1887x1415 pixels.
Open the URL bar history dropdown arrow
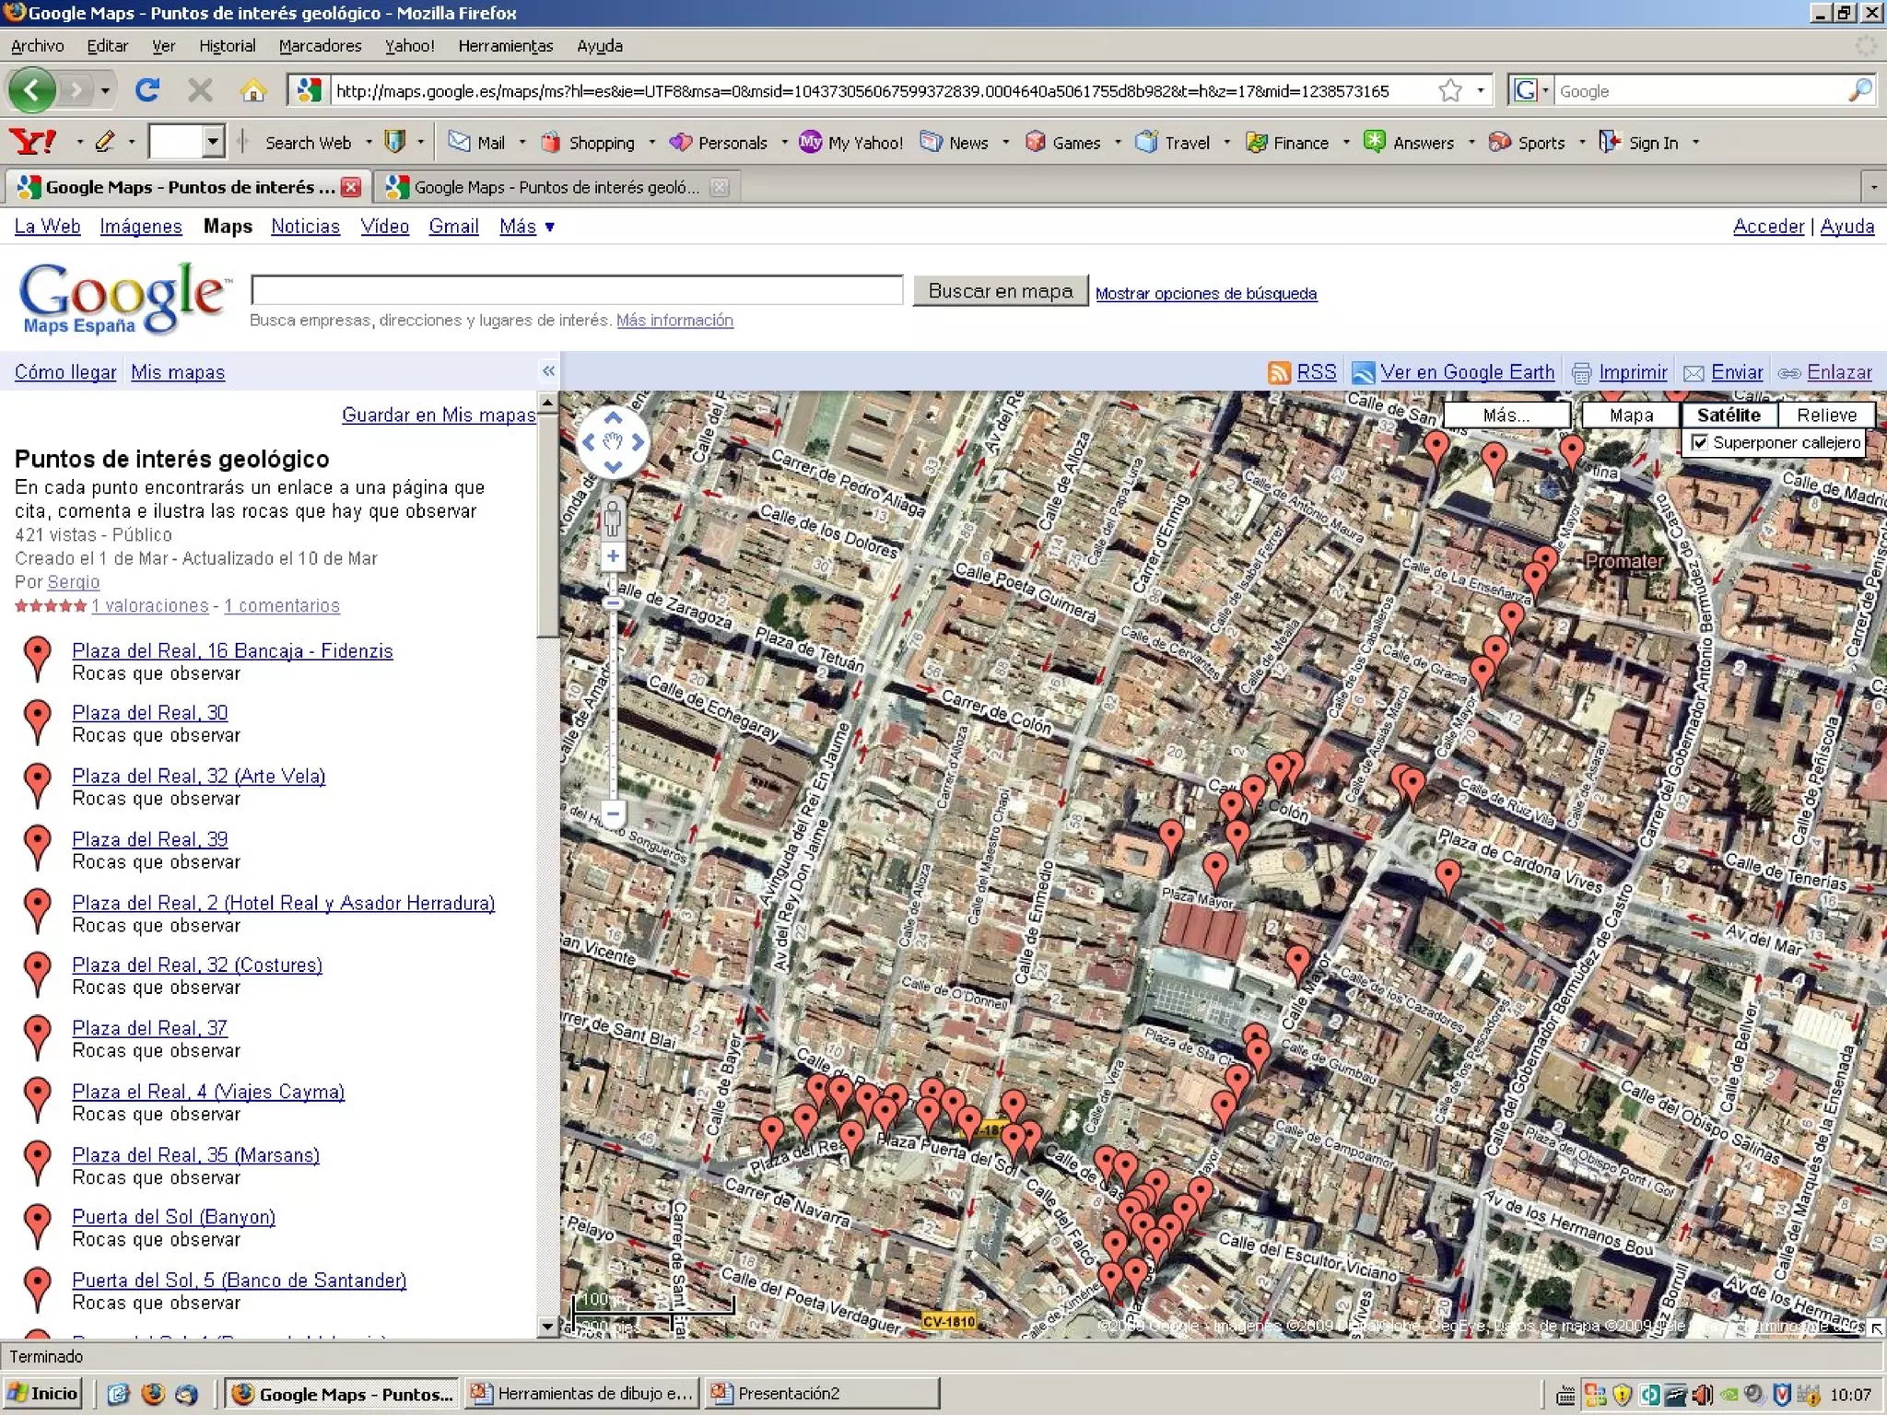(x=1481, y=90)
